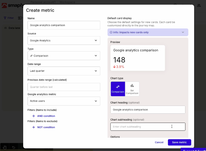The height and width of the screenshot is (151, 206).
Task: Click the bar chart icon in Bar Comparison
Action: [x=132, y=86]
